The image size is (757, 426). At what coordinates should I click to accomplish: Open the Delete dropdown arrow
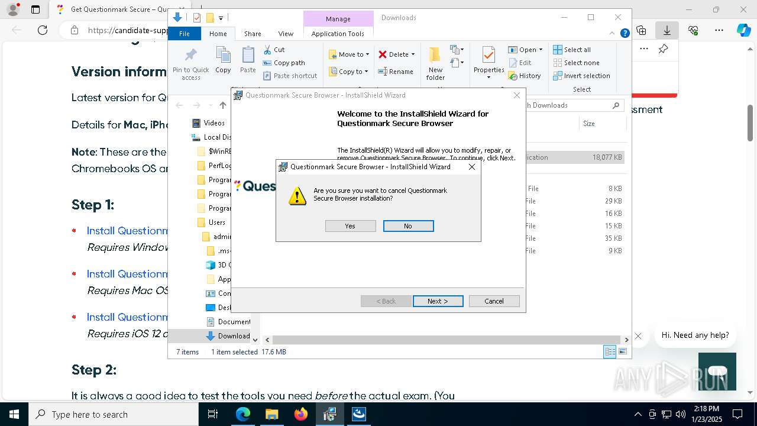[413, 54]
